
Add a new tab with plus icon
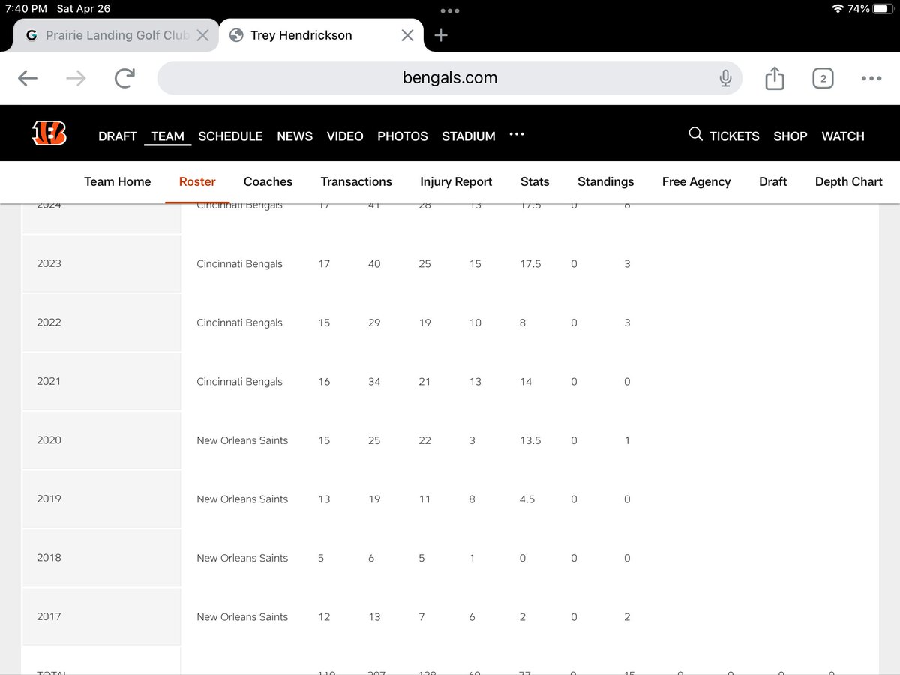point(441,35)
